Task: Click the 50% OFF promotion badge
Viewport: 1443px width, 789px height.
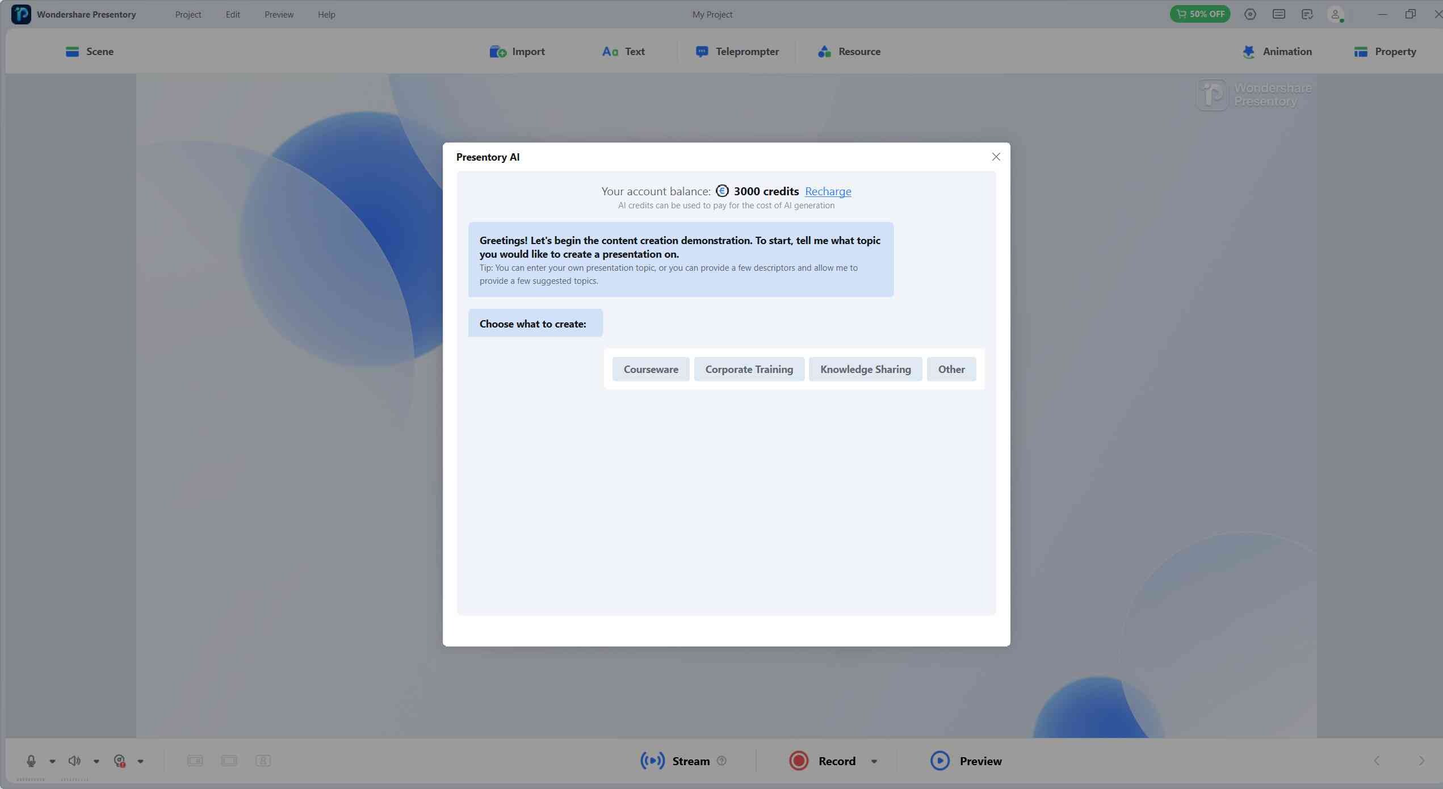Action: (x=1199, y=14)
